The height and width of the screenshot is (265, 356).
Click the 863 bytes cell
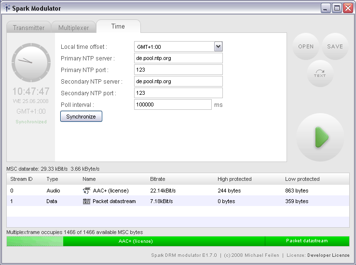(x=297, y=191)
